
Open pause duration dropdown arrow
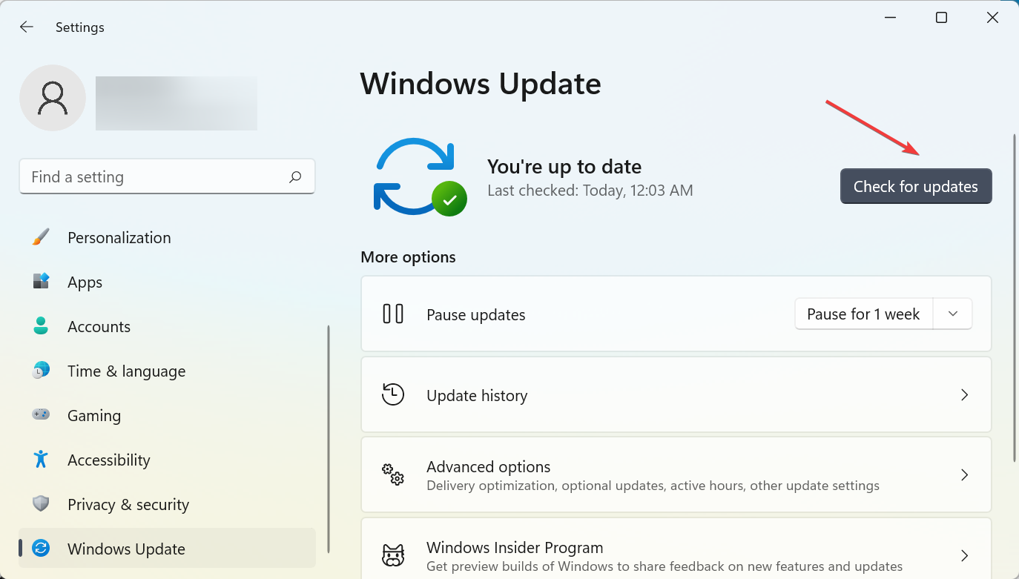tap(953, 314)
